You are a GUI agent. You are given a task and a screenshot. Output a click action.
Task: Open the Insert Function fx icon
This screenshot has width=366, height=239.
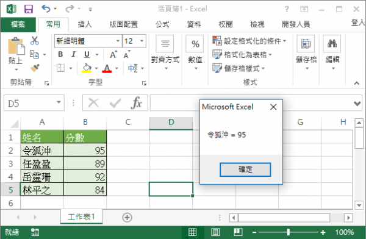click(137, 102)
